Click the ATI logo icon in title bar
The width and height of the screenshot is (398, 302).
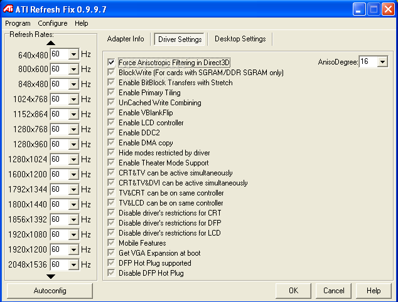8,9
